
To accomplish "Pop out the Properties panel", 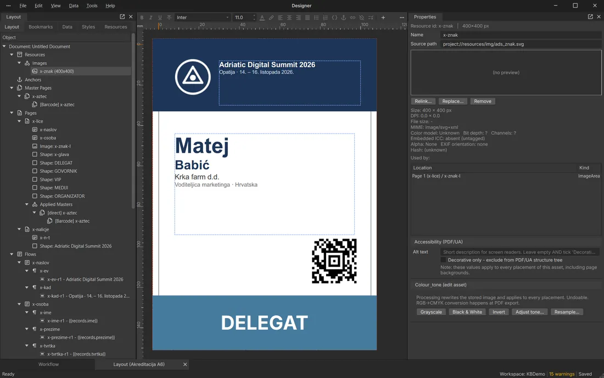I will click(x=590, y=16).
